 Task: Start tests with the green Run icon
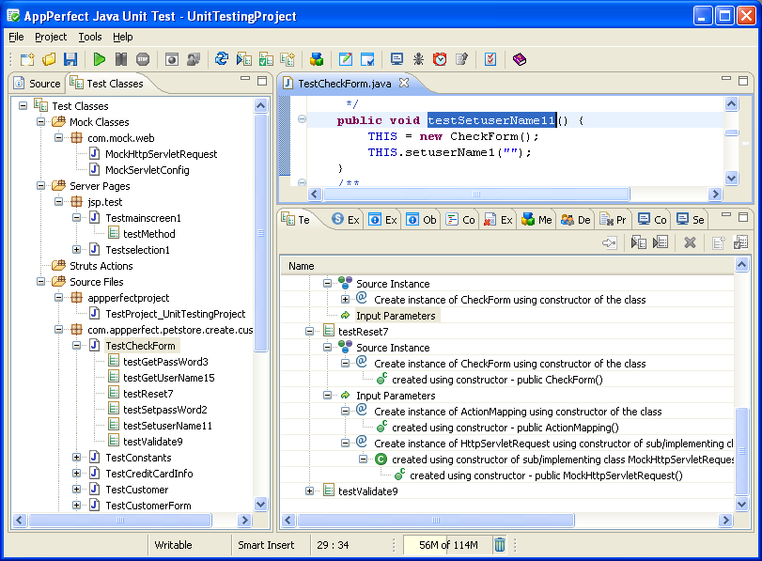click(x=100, y=60)
